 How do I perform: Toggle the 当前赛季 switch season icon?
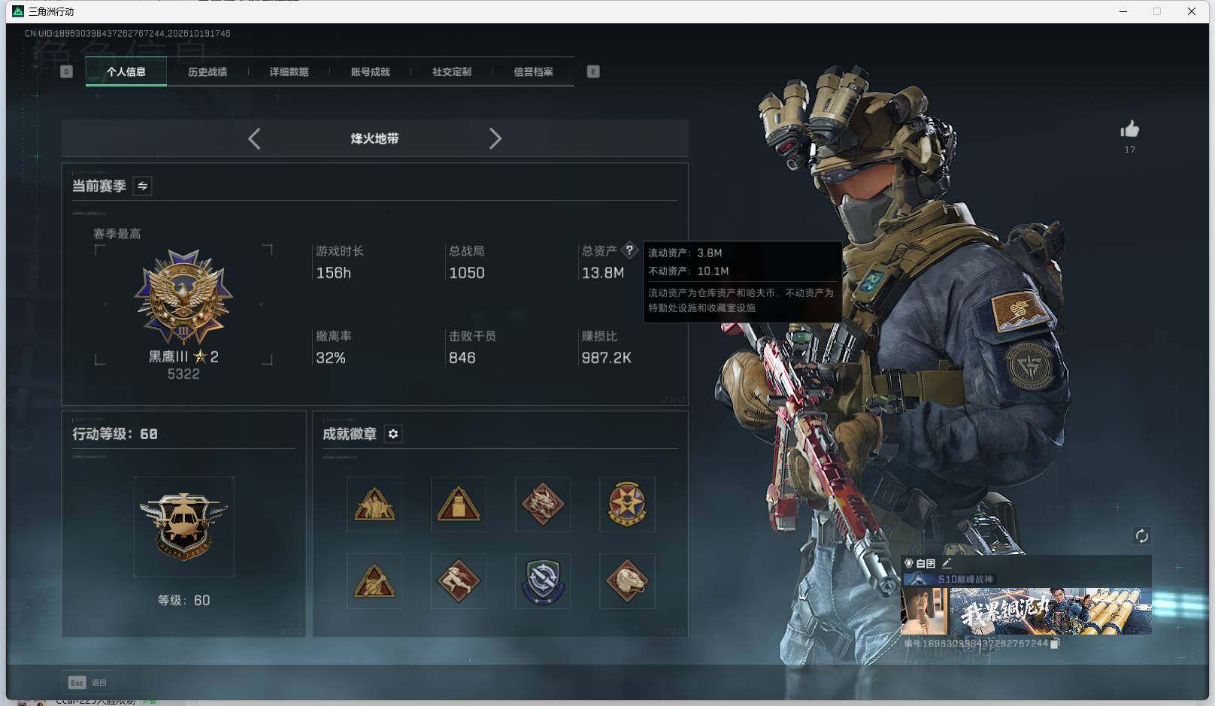(142, 186)
